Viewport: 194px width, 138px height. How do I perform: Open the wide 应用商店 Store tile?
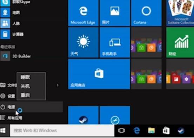[99, 74]
